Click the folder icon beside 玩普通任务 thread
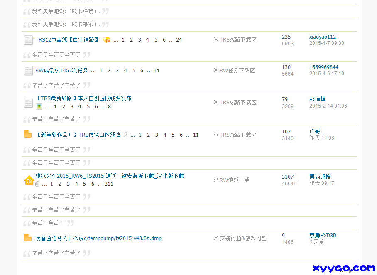Screen dimensions: 377x275 pyautogui.click(x=28, y=238)
